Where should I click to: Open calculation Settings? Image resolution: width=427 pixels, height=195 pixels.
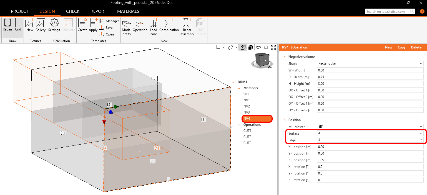(54, 25)
